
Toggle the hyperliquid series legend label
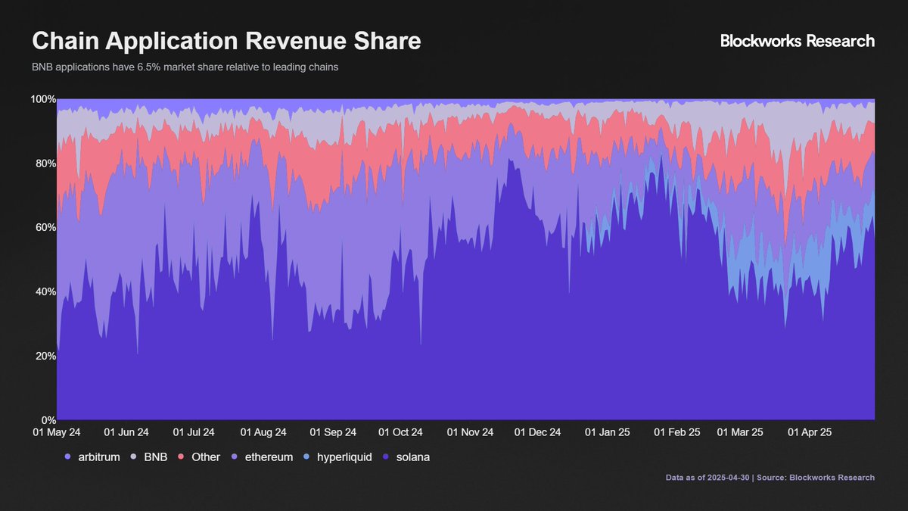344,457
